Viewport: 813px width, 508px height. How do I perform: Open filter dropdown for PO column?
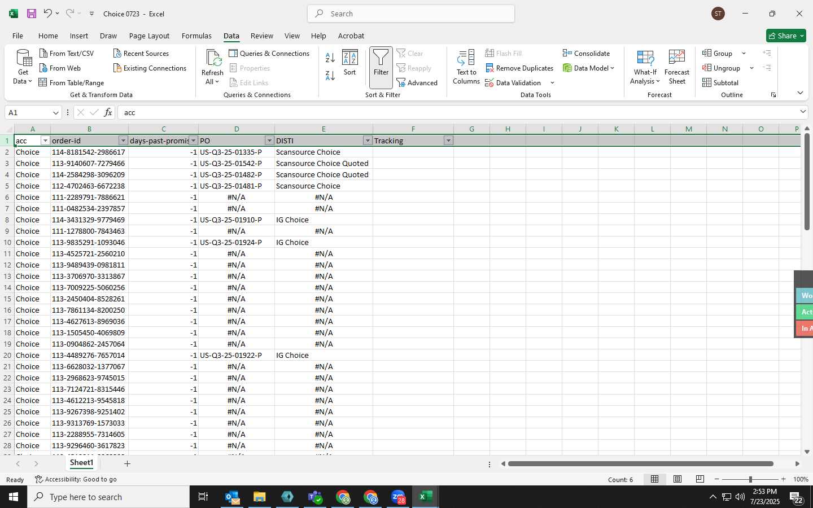click(x=269, y=141)
